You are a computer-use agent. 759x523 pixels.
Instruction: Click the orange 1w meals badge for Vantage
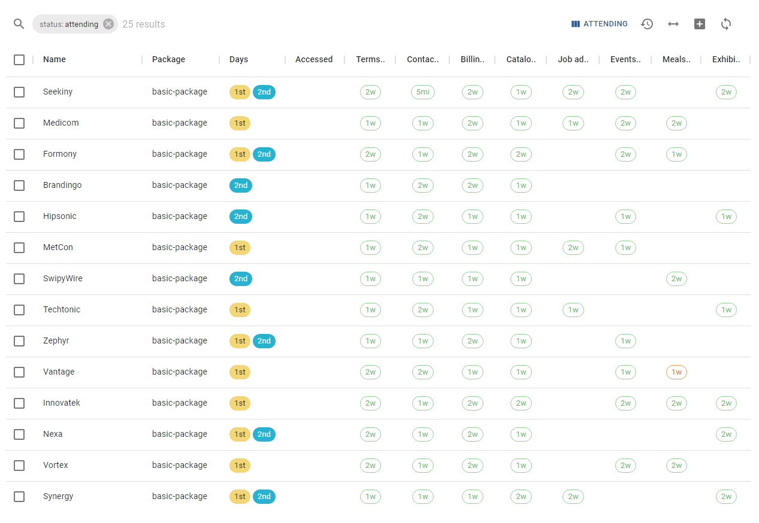point(676,372)
